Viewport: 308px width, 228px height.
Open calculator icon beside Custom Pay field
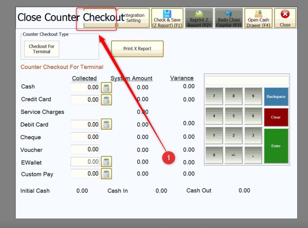[x=106, y=174]
